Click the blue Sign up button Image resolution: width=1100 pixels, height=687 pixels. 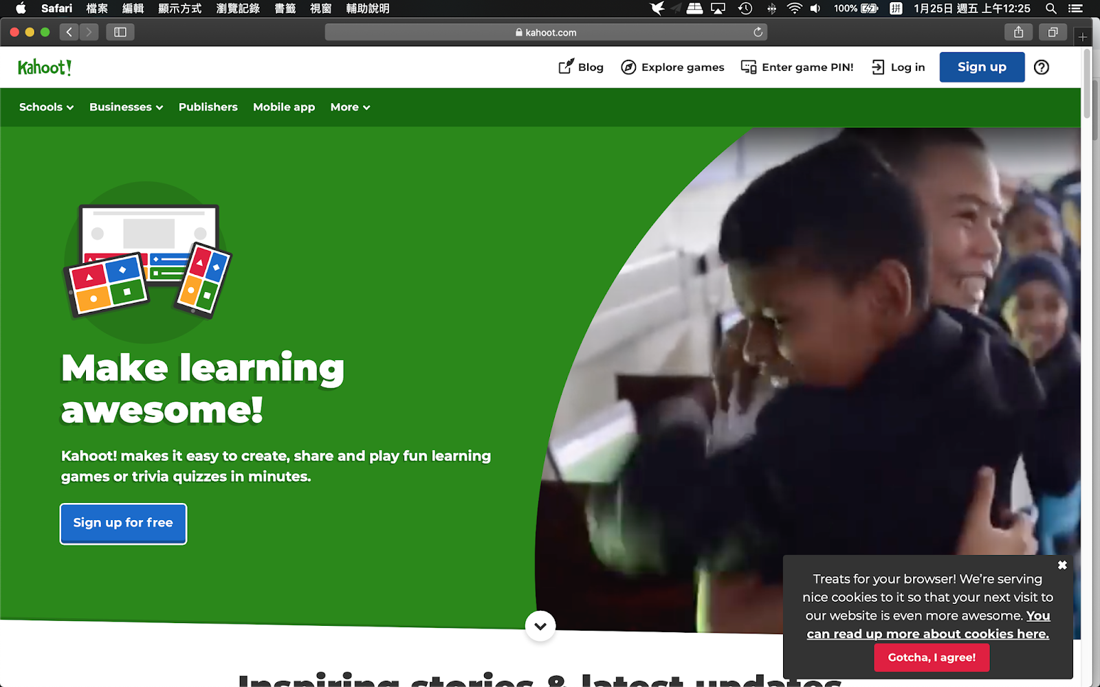pos(982,67)
